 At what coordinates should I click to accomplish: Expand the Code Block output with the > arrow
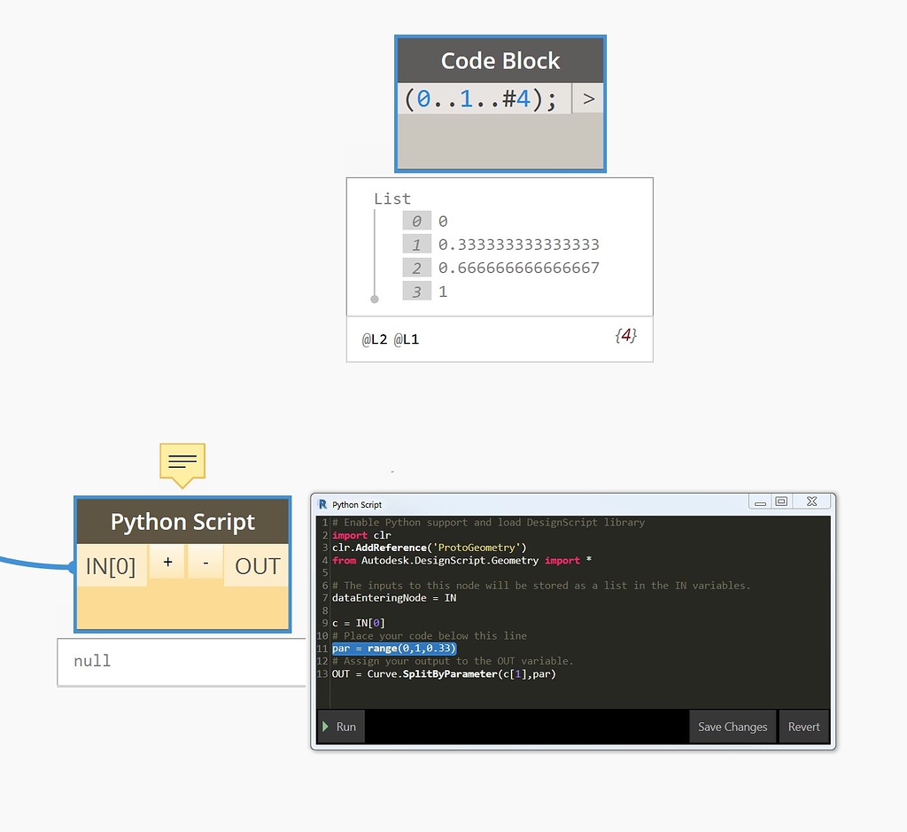tap(587, 98)
